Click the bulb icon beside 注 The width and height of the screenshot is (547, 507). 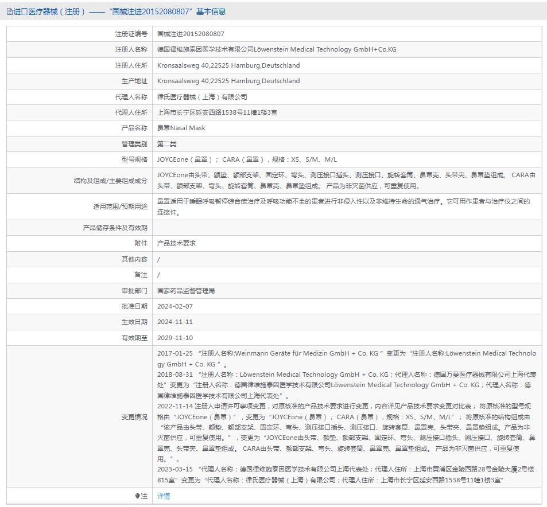(x=137, y=496)
